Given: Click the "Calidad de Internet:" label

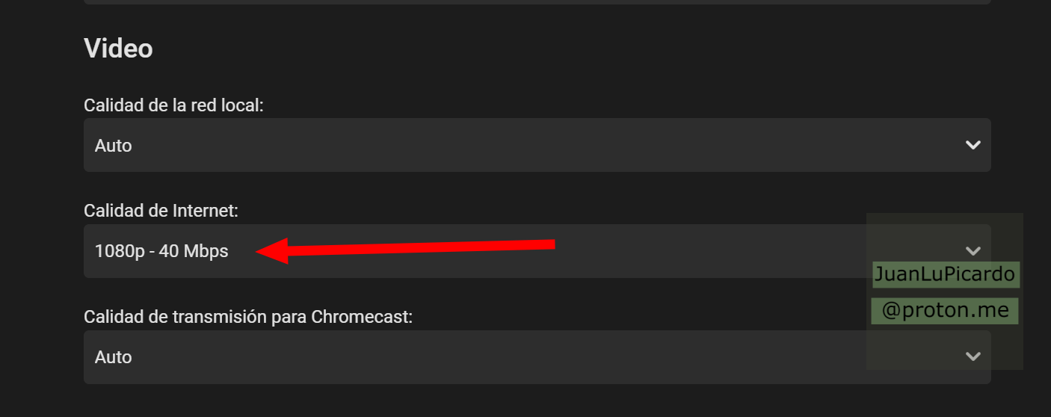Looking at the screenshot, I should (161, 211).
